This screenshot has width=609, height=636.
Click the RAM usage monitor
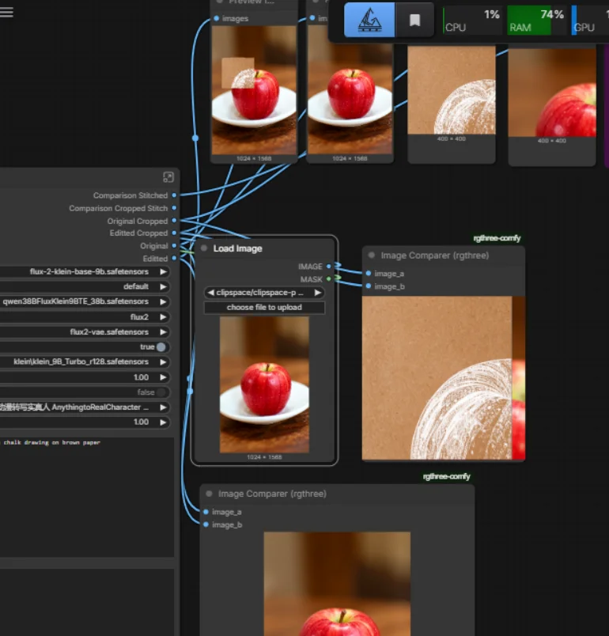(536, 21)
